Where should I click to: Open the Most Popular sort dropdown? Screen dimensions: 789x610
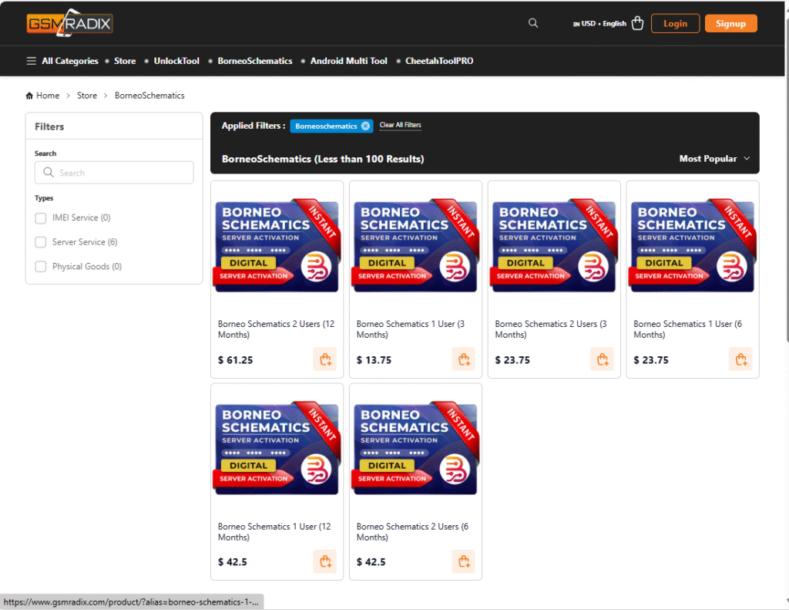[714, 159]
